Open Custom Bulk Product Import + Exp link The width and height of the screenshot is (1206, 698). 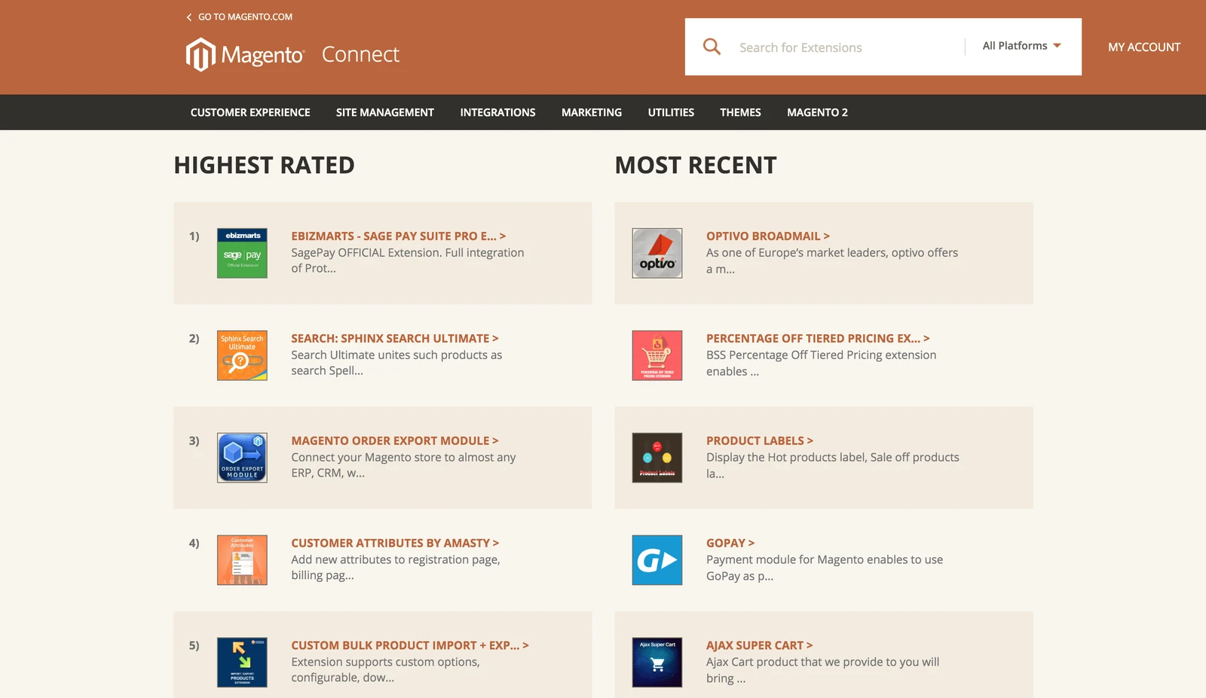(x=410, y=645)
